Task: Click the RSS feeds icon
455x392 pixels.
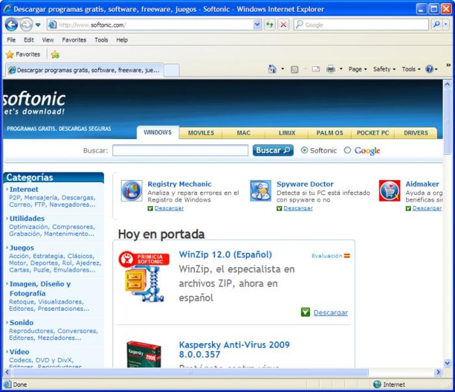Action: (294, 70)
